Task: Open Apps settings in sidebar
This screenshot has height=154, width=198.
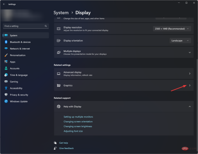Action: click(x=26, y=62)
